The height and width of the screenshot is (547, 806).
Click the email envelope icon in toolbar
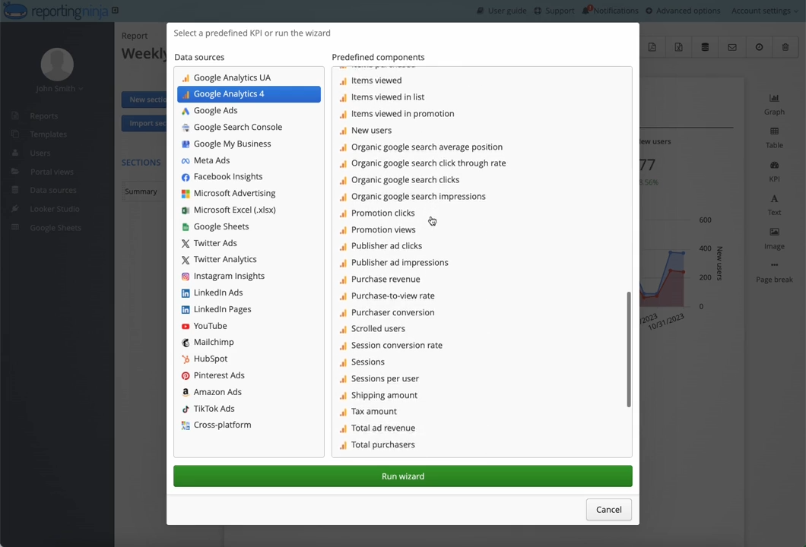pos(731,47)
